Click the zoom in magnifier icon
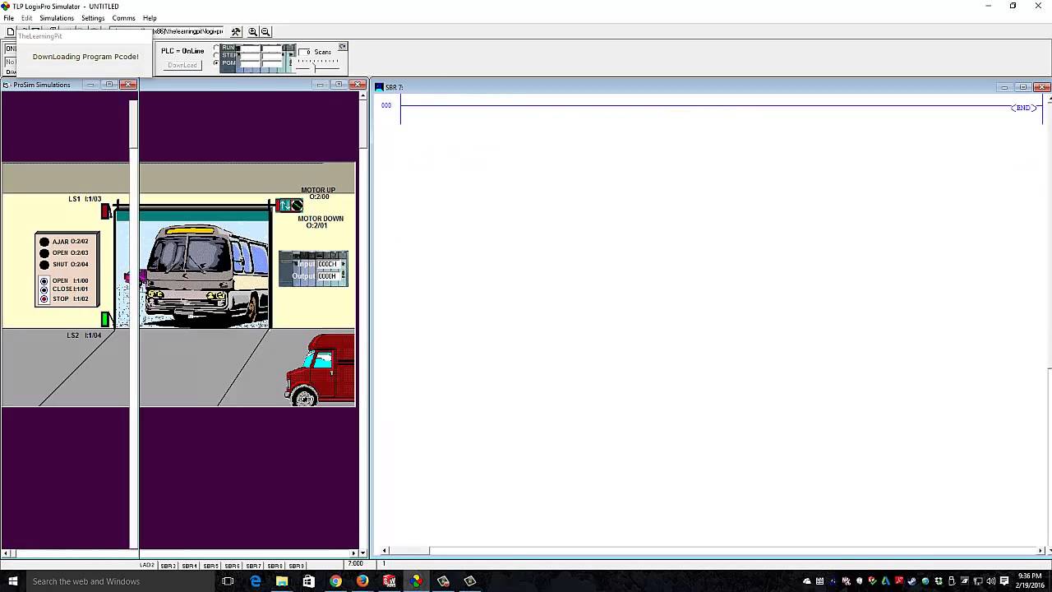The image size is (1052, 592). [x=253, y=31]
